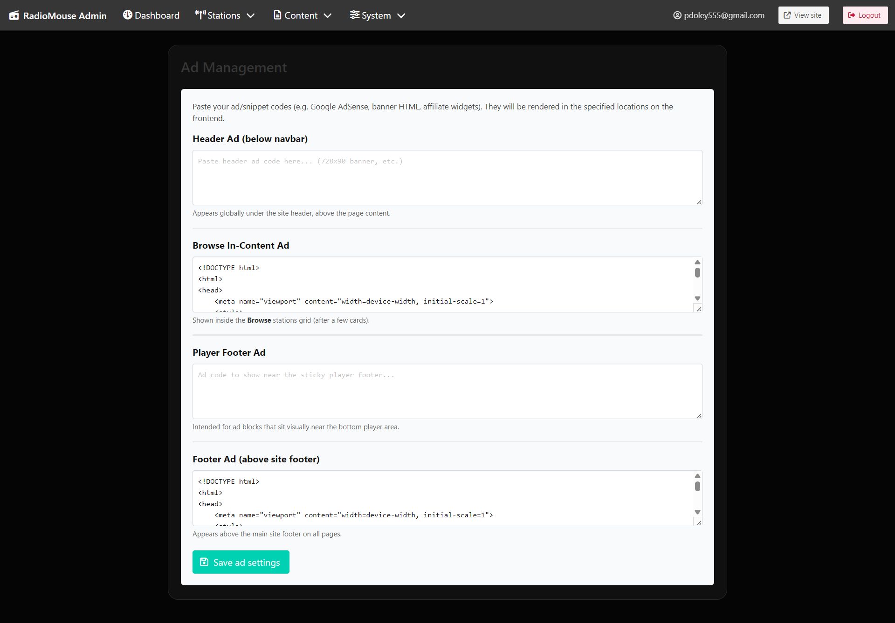Click the Footer Ad textarea scroll up arrow
Screen dimensions: 895x623
(697, 476)
